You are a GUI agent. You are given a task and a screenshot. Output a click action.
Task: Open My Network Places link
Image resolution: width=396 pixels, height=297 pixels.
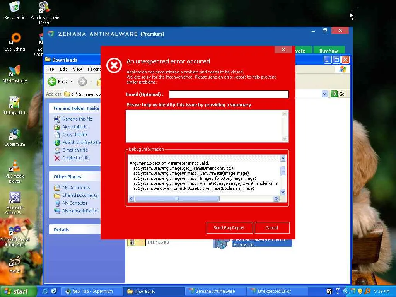80,211
